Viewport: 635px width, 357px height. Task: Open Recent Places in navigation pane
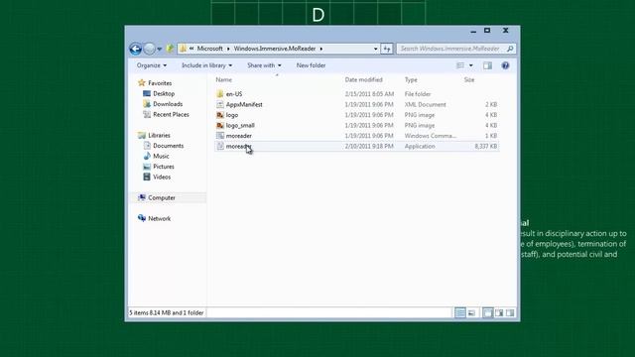171,115
